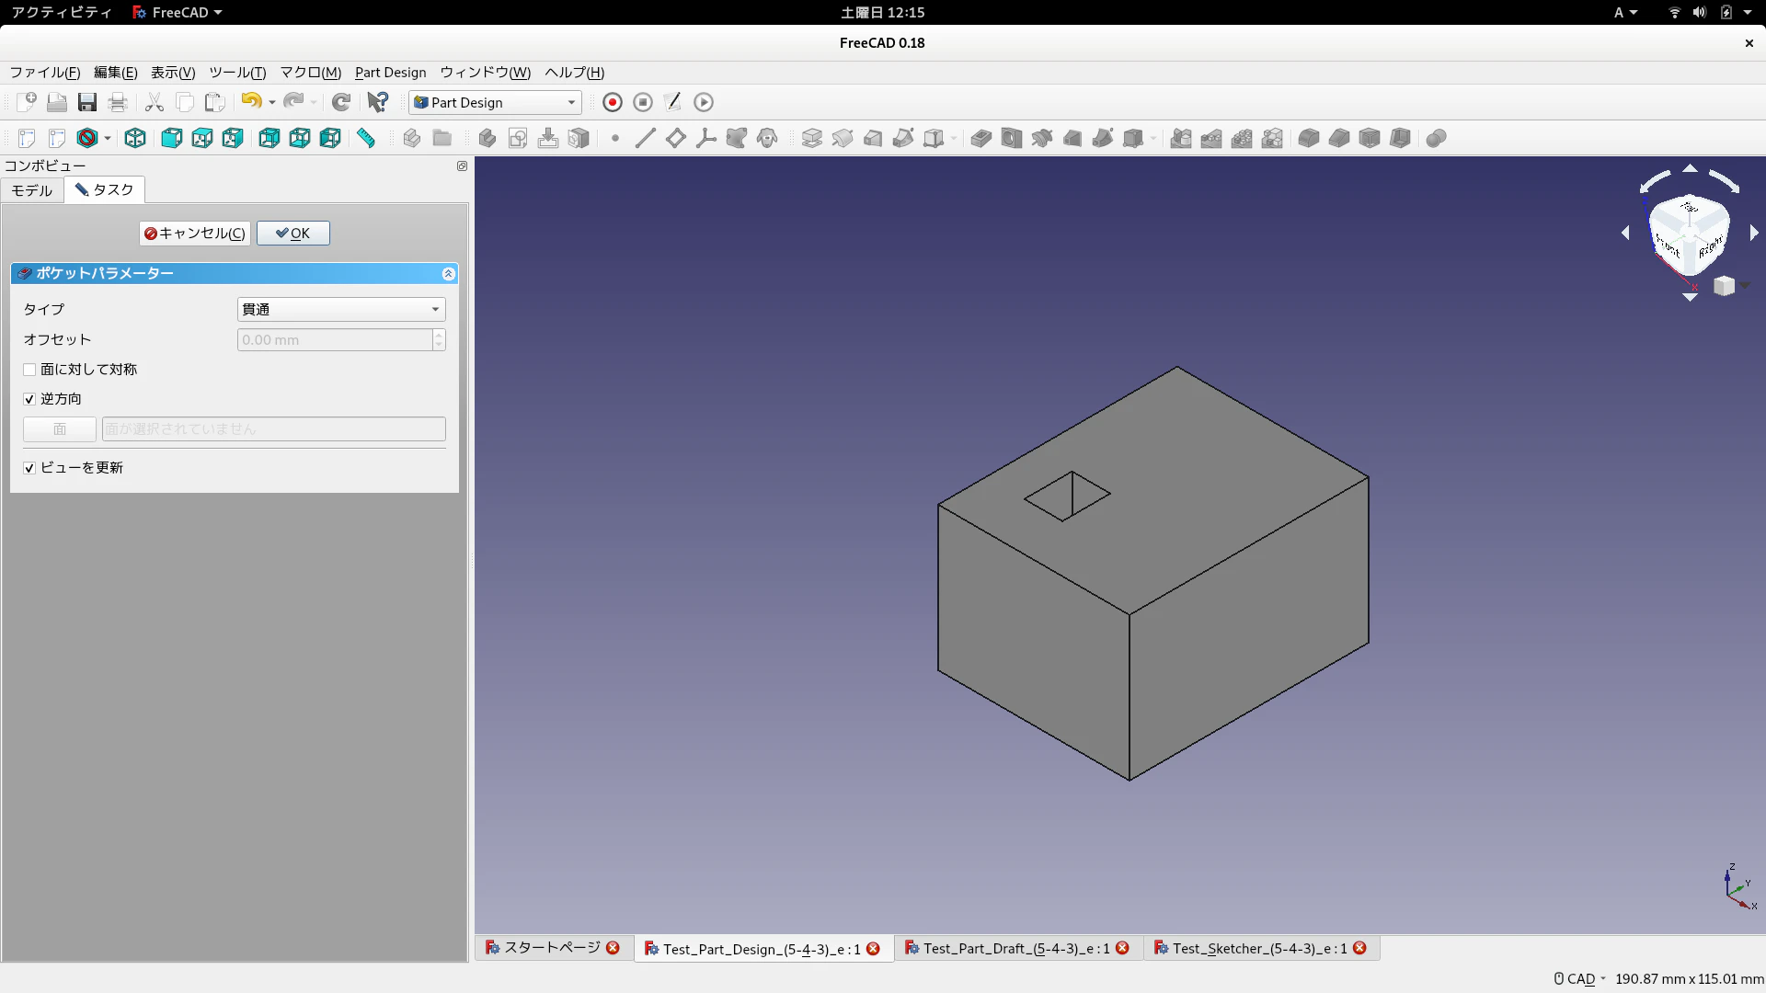This screenshot has height=993, width=1766.
Task: Click the create datum line icon
Action: click(x=646, y=138)
